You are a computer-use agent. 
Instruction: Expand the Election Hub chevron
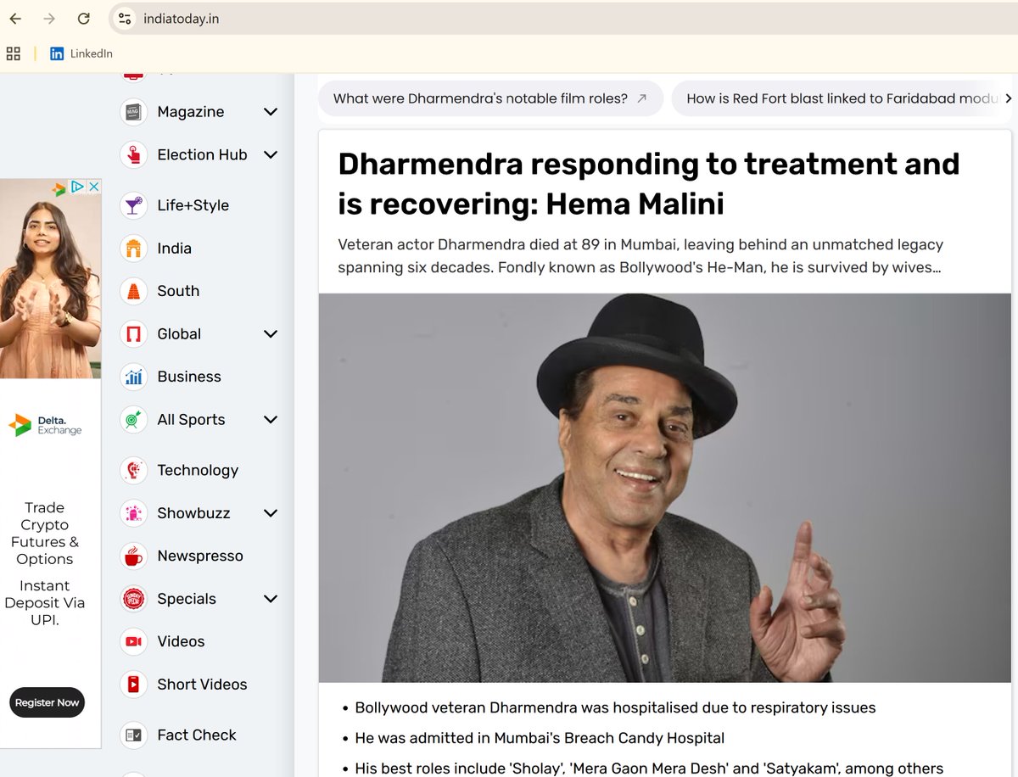pos(271,154)
